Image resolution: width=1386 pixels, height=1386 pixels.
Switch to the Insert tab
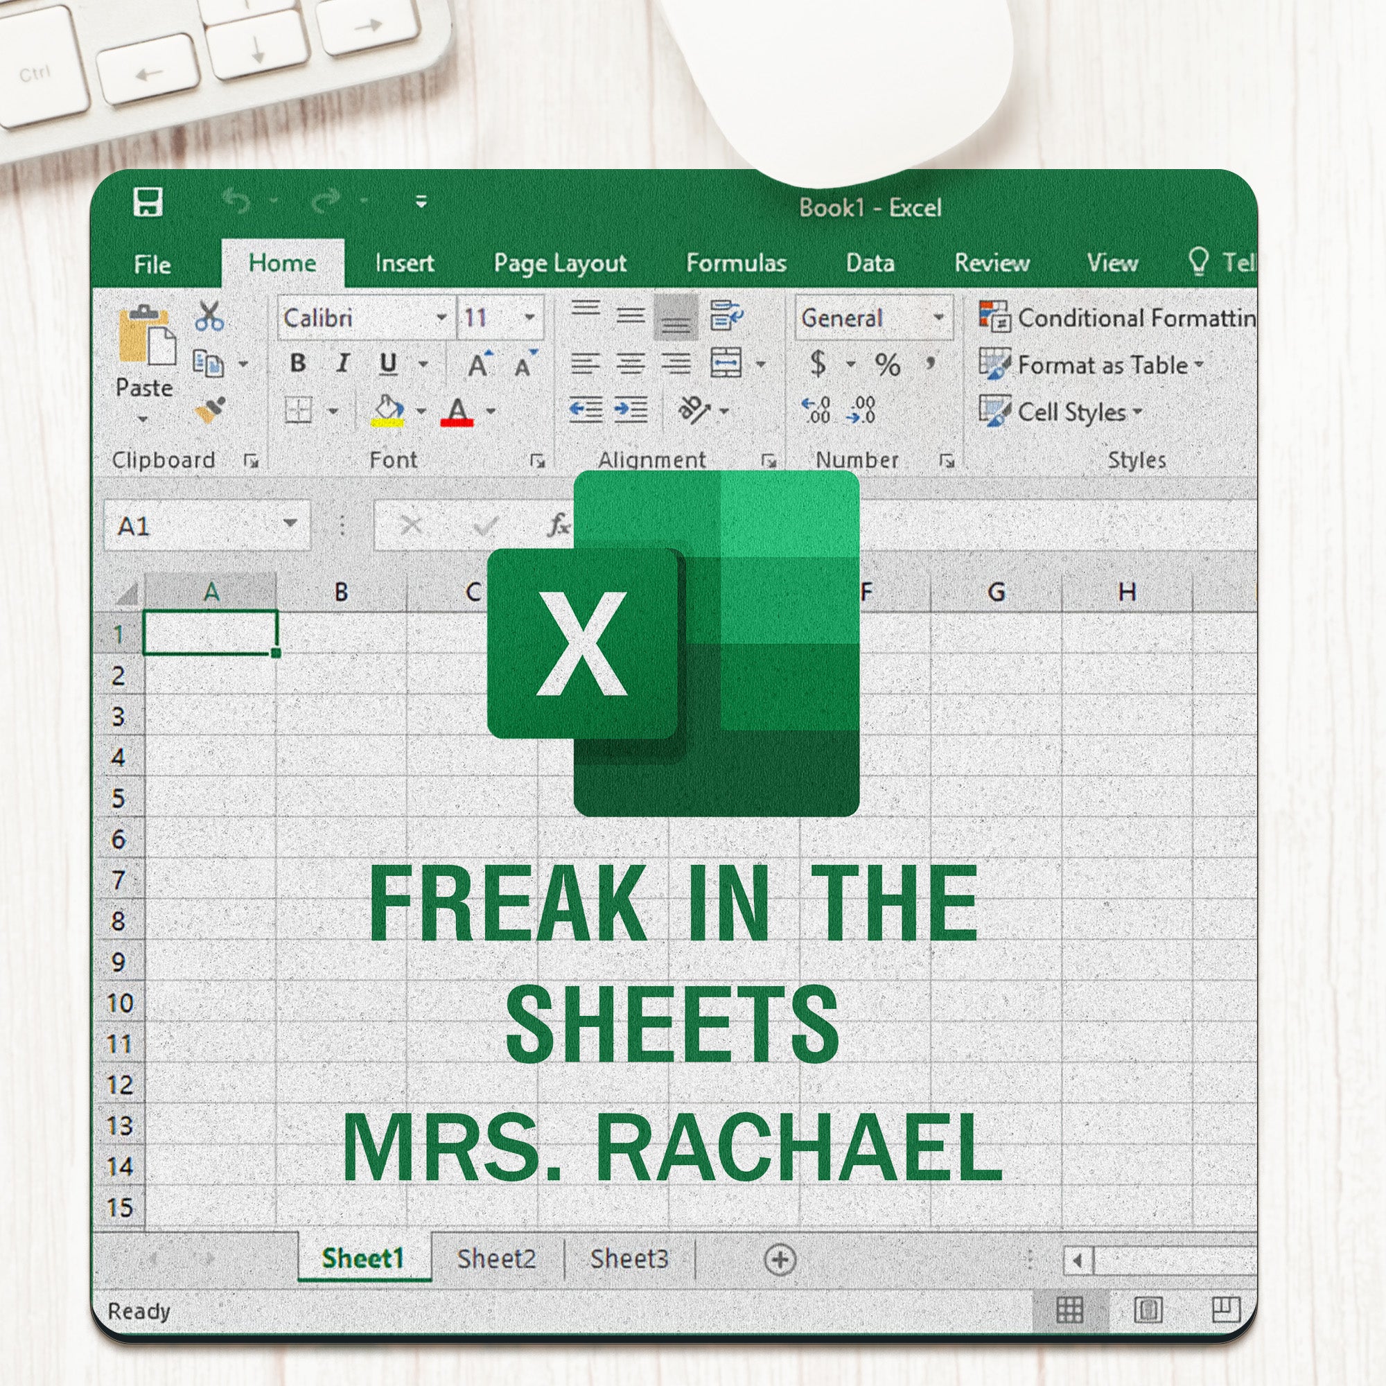click(x=404, y=263)
